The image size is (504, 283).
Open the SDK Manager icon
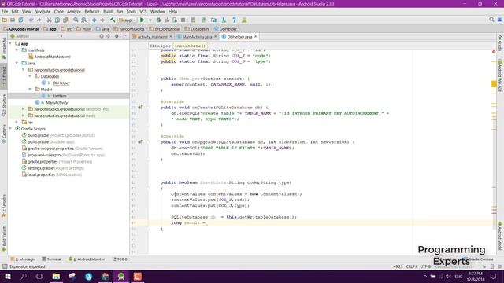coord(224,20)
